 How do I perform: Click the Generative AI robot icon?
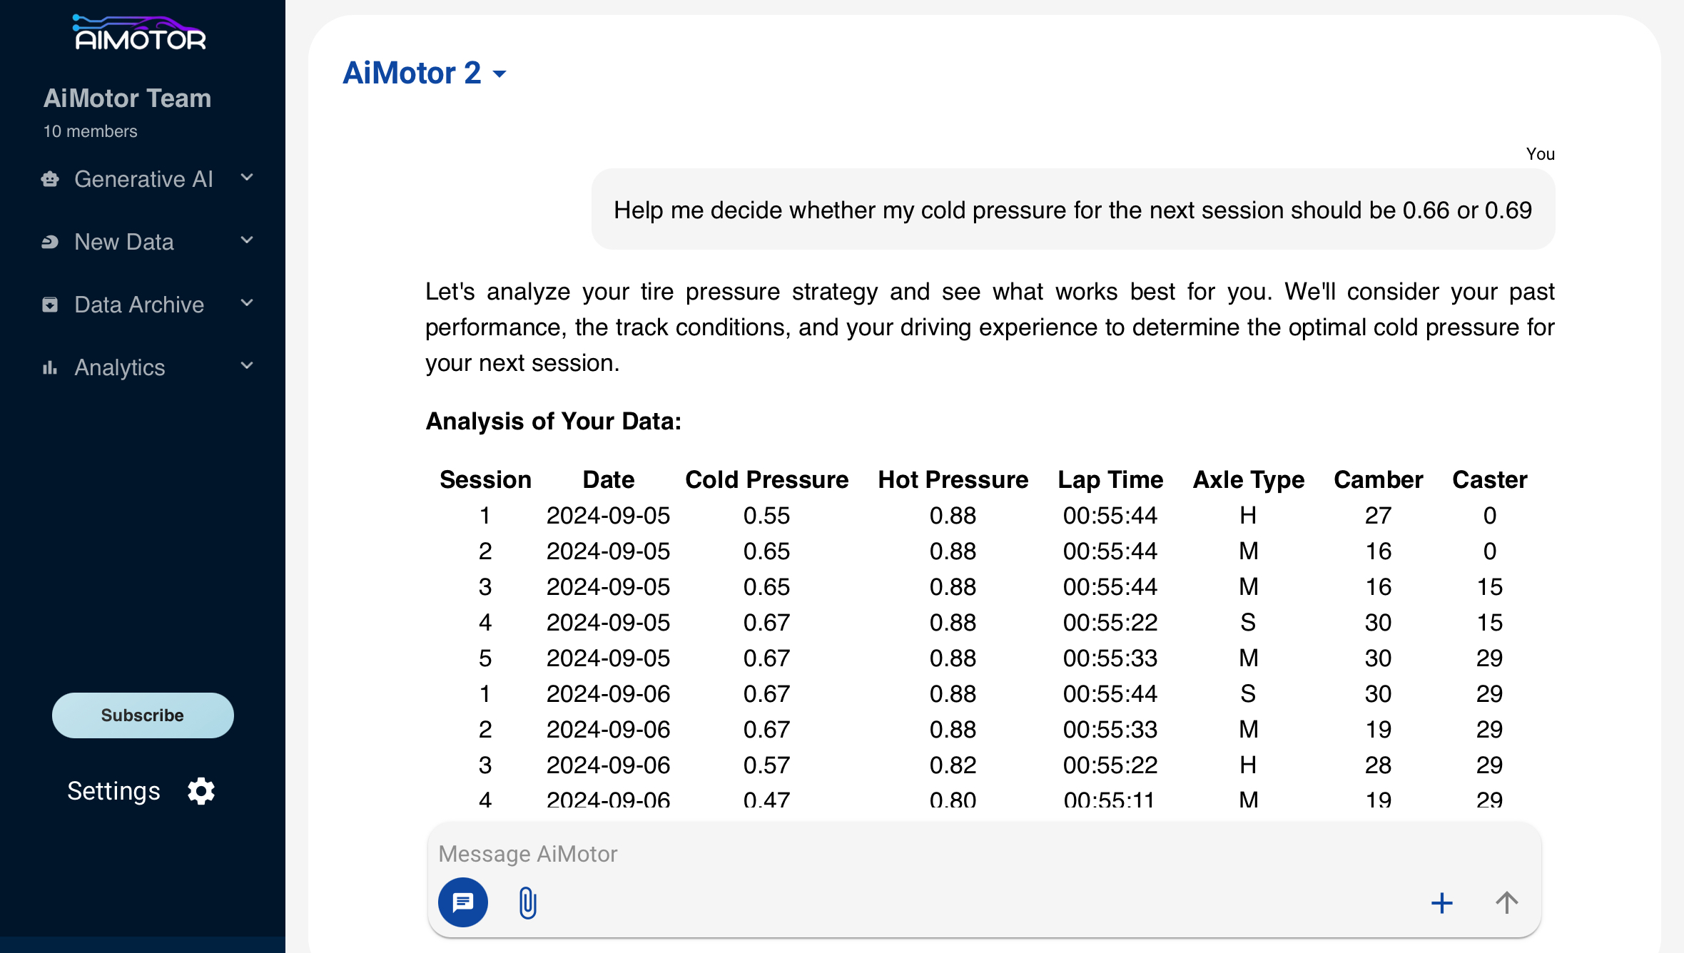[x=50, y=179]
